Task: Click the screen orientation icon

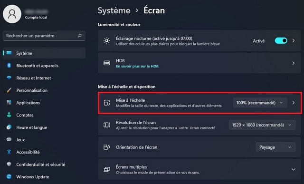Action: 106,147
